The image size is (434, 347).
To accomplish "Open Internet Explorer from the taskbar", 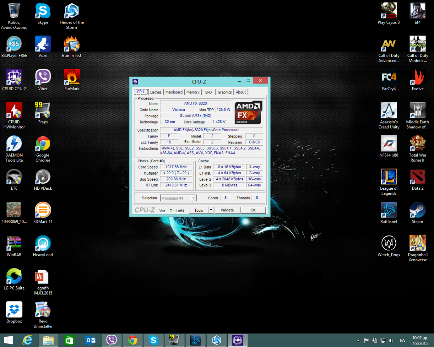I will [x=27, y=340].
